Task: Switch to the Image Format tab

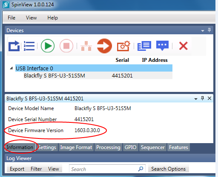Action: click(76, 147)
